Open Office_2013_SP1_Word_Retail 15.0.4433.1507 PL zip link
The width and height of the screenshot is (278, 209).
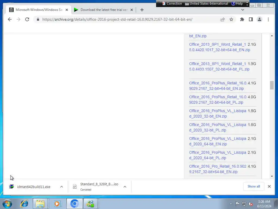coord(219,66)
